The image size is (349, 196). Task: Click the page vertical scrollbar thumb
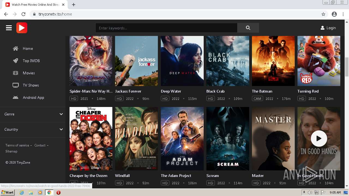pos(347,67)
